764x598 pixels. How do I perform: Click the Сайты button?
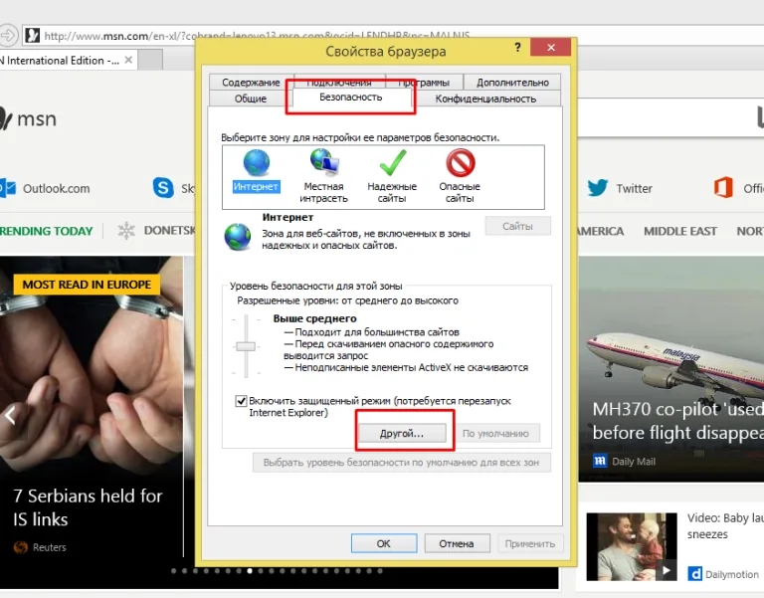(518, 226)
